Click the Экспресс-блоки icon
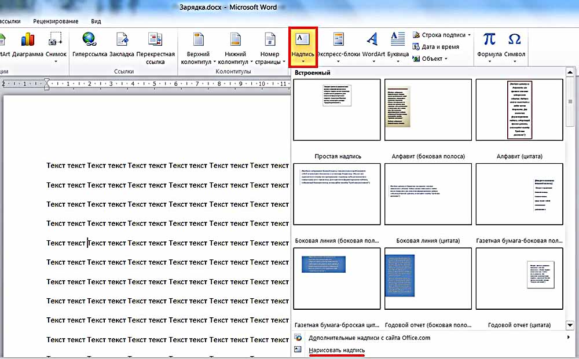The height and width of the screenshot is (359, 579). click(x=338, y=39)
